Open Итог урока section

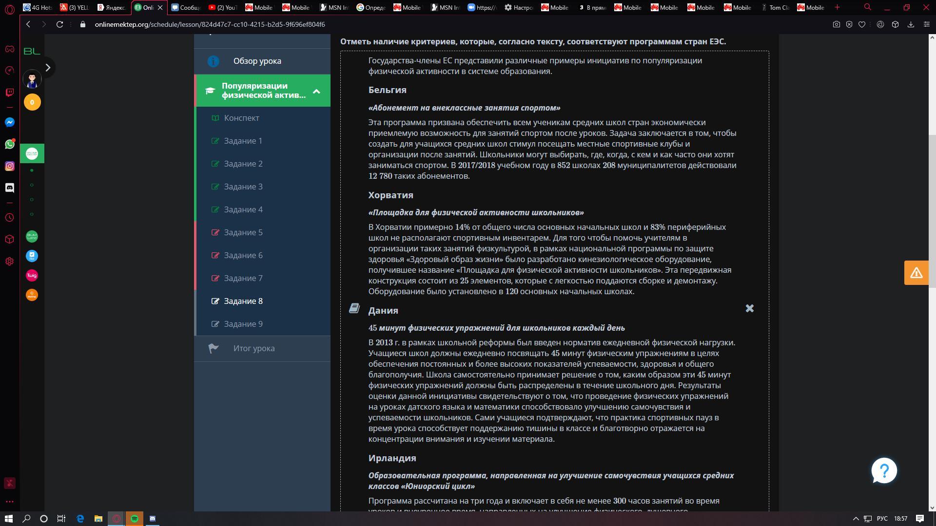click(253, 348)
